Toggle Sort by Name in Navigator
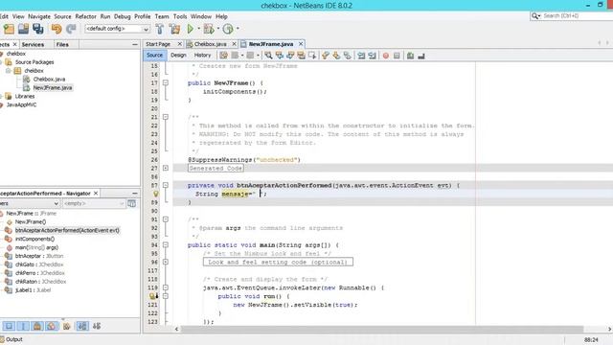 82,326
